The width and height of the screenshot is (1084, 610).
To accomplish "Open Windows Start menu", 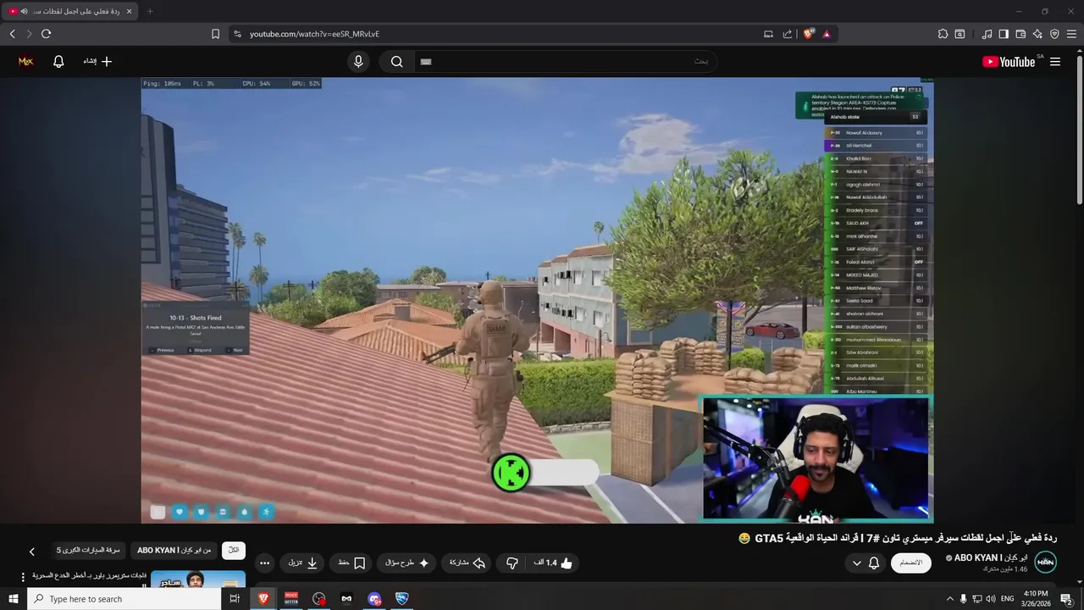I will click(x=14, y=599).
